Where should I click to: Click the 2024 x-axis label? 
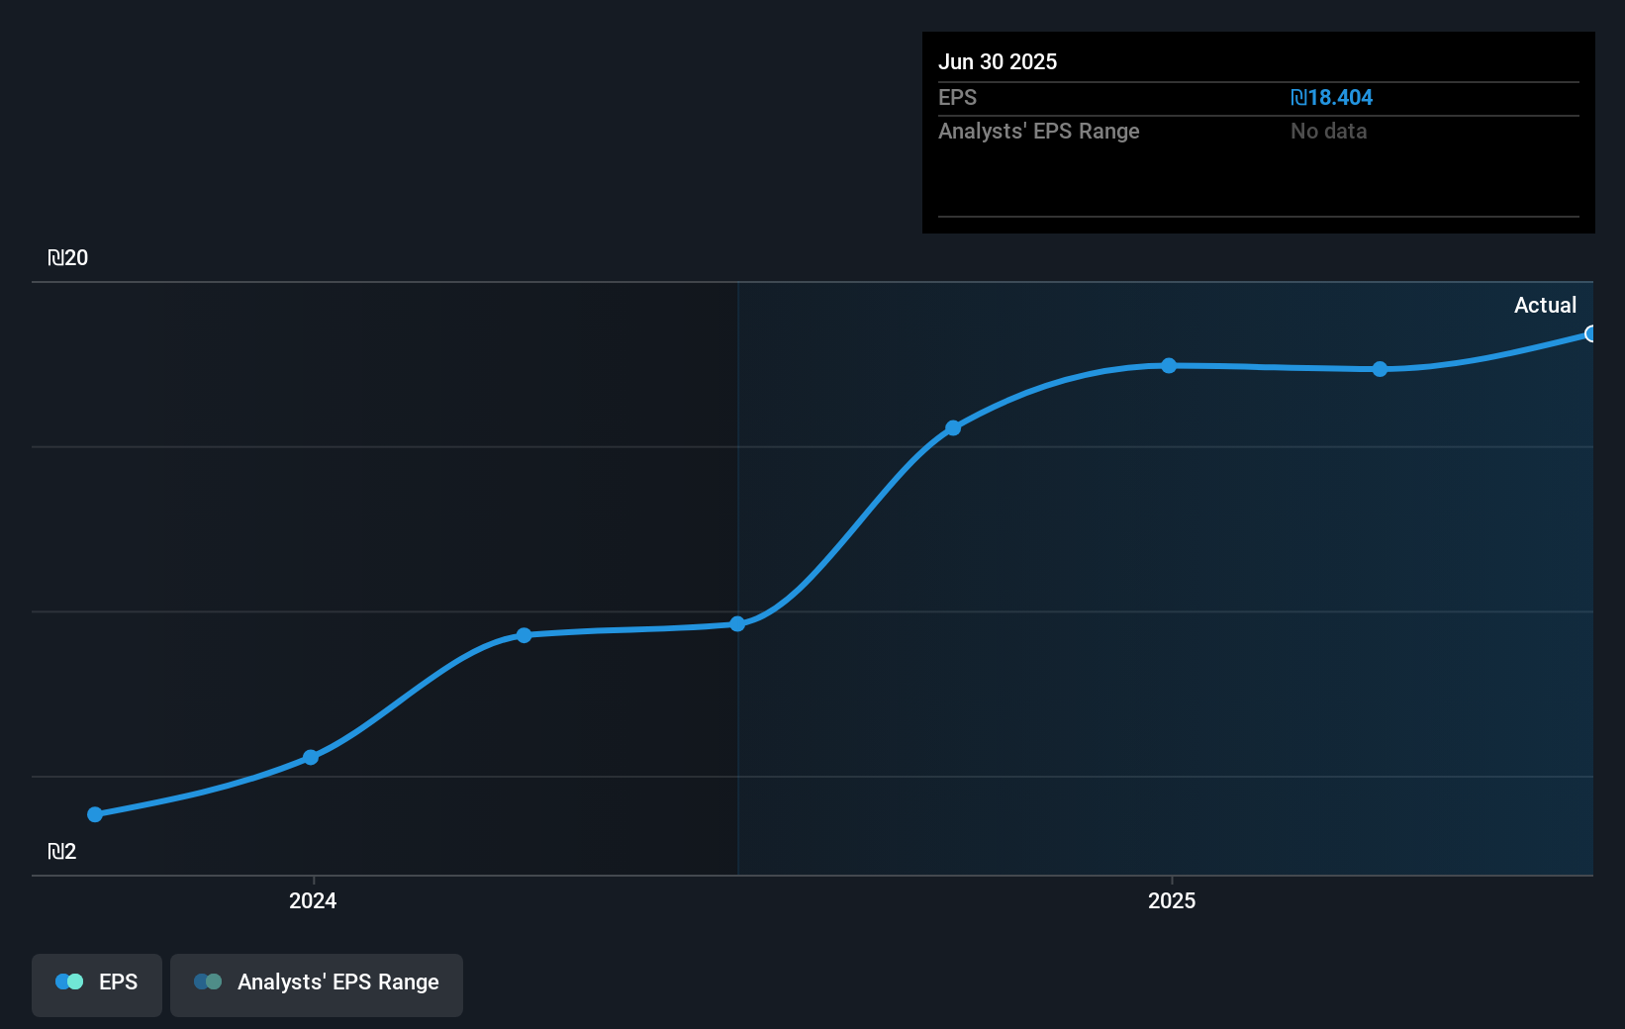tap(313, 900)
